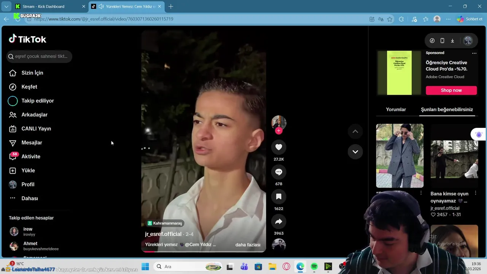
Task: Follow creator with red plus button
Action: [279, 131]
